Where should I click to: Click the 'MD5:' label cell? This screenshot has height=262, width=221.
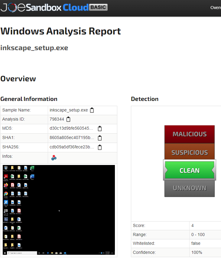tap(24, 129)
